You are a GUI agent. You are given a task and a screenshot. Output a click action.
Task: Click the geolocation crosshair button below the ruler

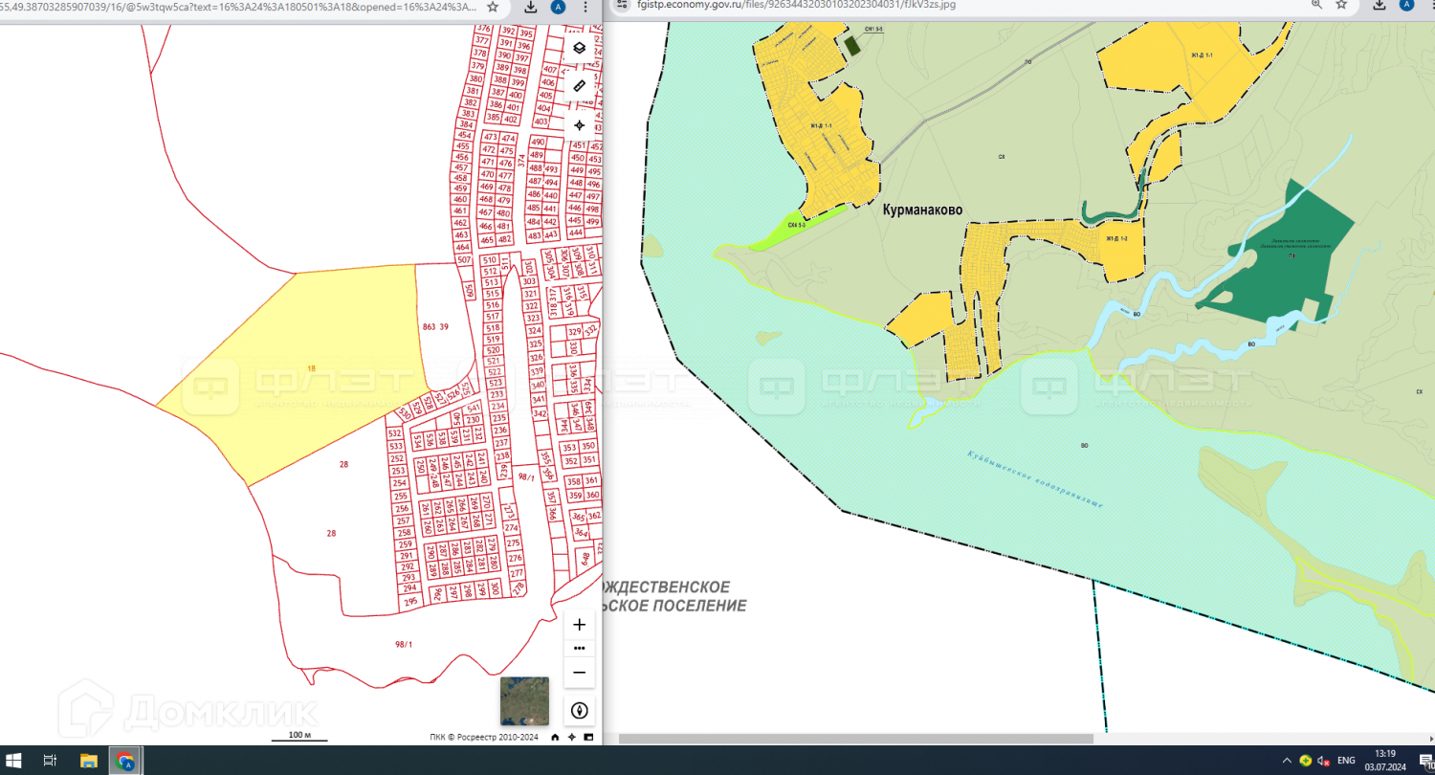(x=579, y=125)
